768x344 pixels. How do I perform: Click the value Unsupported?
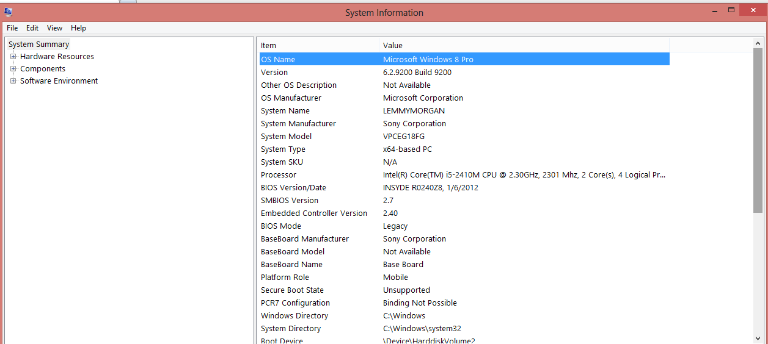406,290
